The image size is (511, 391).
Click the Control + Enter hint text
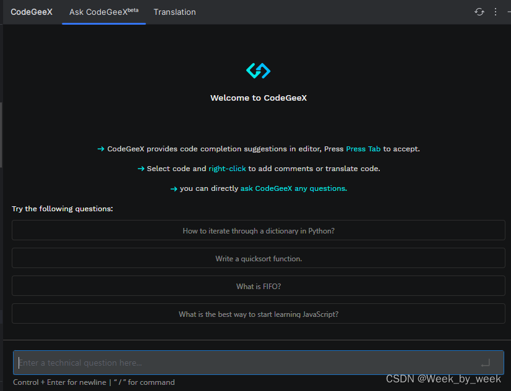[94, 382]
